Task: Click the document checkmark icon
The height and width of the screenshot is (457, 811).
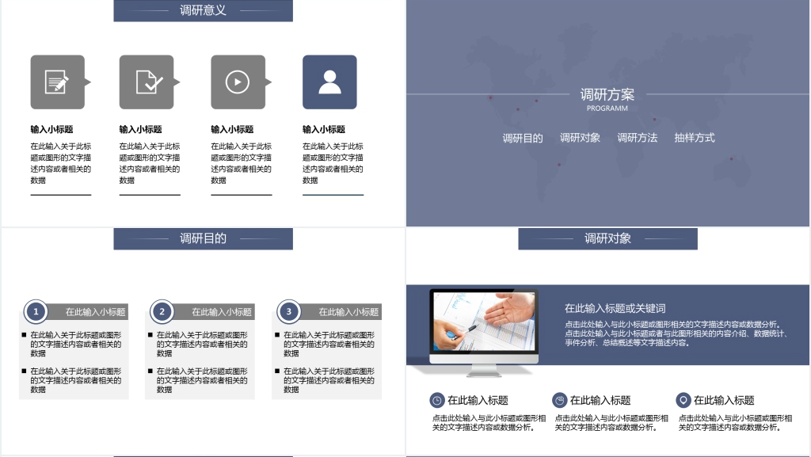Action: tap(147, 82)
